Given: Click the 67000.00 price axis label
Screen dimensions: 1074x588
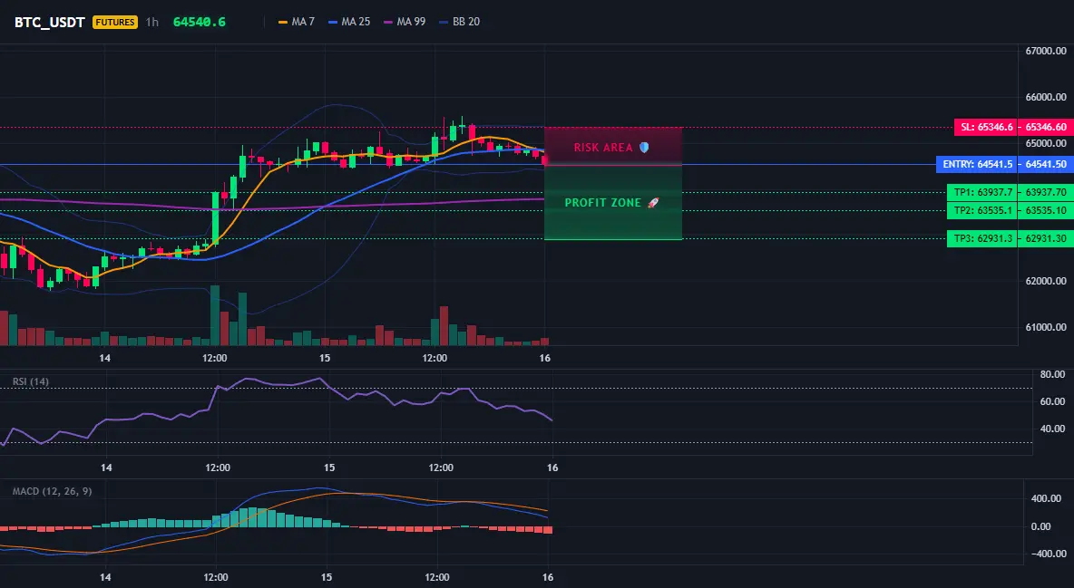Looking at the screenshot, I should coord(1046,51).
